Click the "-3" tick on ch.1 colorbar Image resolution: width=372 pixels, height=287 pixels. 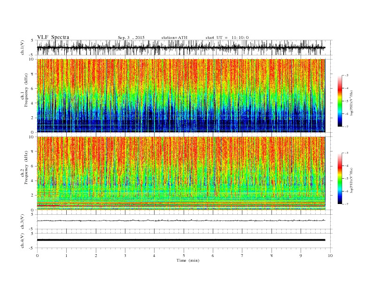tap(347, 76)
